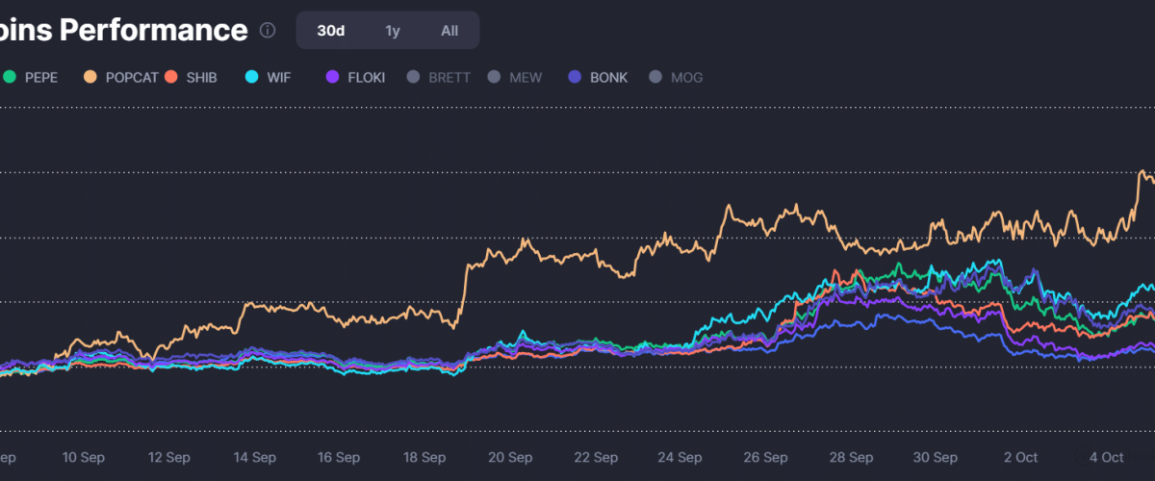
Task: Select the 20 Sep axis date
Action: coord(509,457)
